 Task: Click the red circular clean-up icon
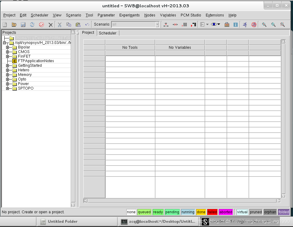coord(41,24)
